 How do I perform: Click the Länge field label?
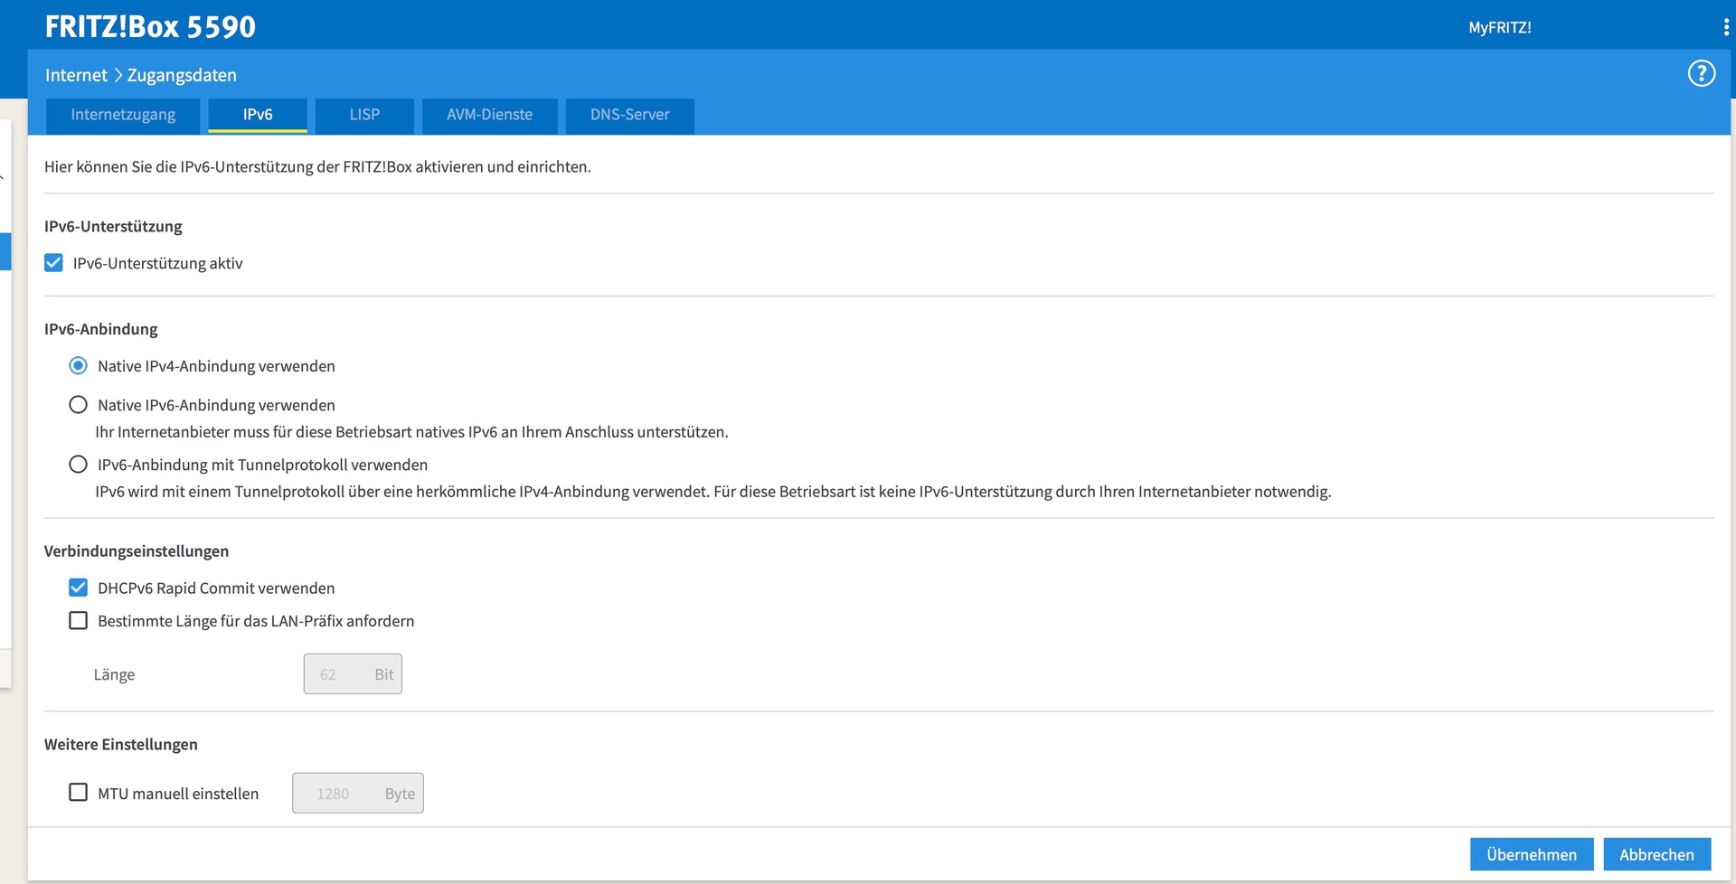coord(114,675)
